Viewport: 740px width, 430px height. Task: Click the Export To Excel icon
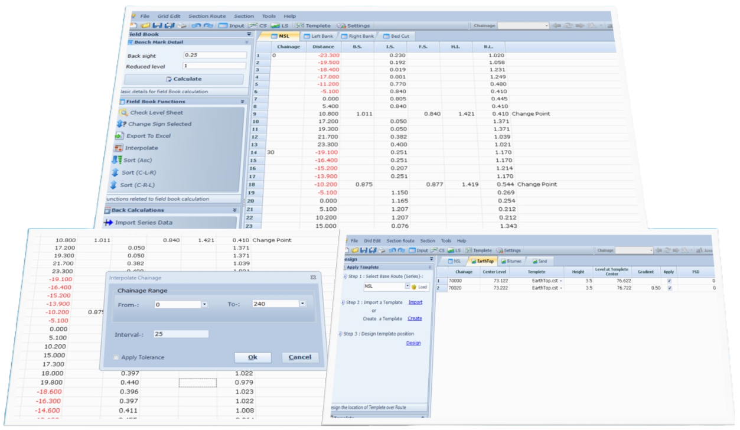120,136
